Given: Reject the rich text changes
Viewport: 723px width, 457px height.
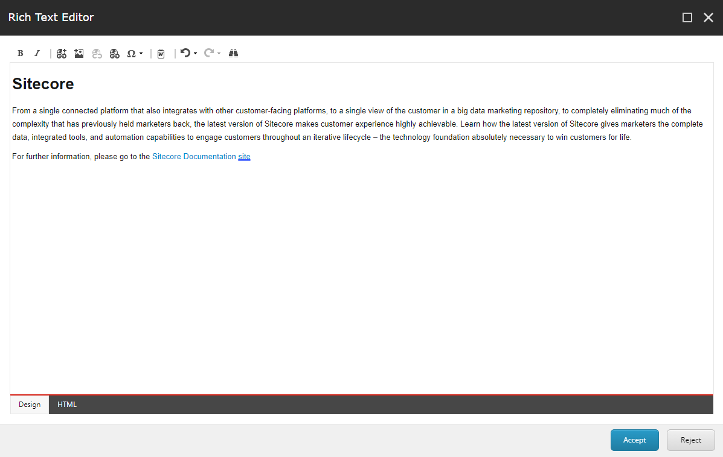Looking at the screenshot, I should coord(690,440).
